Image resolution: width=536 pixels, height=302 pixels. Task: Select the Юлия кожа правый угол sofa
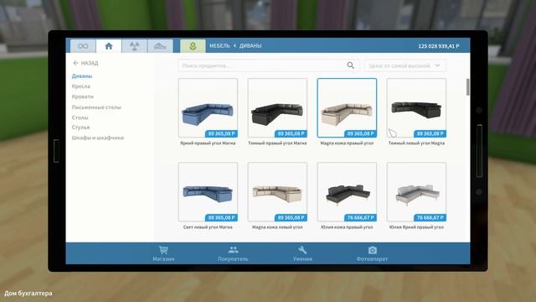click(347, 192)
